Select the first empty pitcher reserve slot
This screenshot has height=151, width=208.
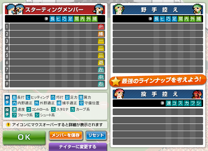click(158, 112)
